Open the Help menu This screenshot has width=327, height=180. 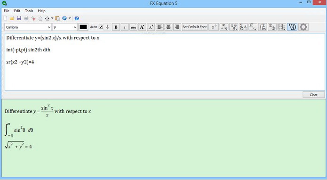tap(41, 11)
